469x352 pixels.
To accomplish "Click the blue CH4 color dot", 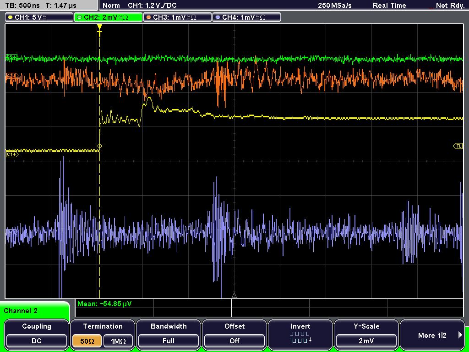I will point(218,17).
